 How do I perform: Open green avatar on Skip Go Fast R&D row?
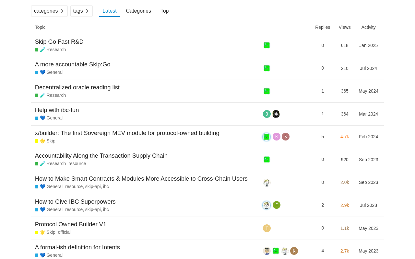267,45
